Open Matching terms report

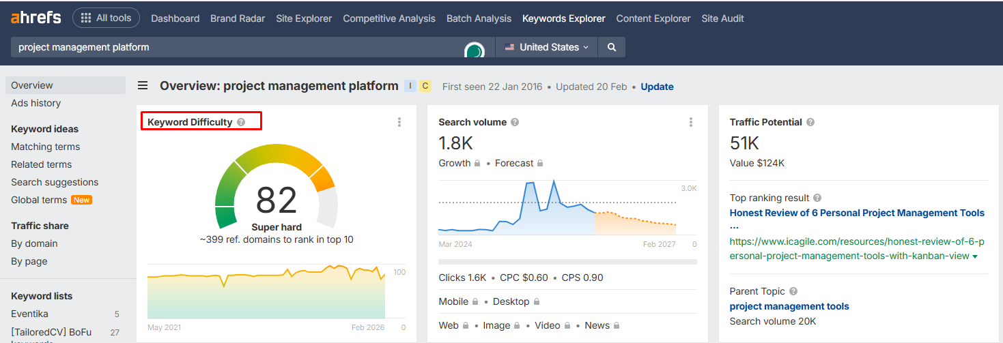(x=46, y=147)
